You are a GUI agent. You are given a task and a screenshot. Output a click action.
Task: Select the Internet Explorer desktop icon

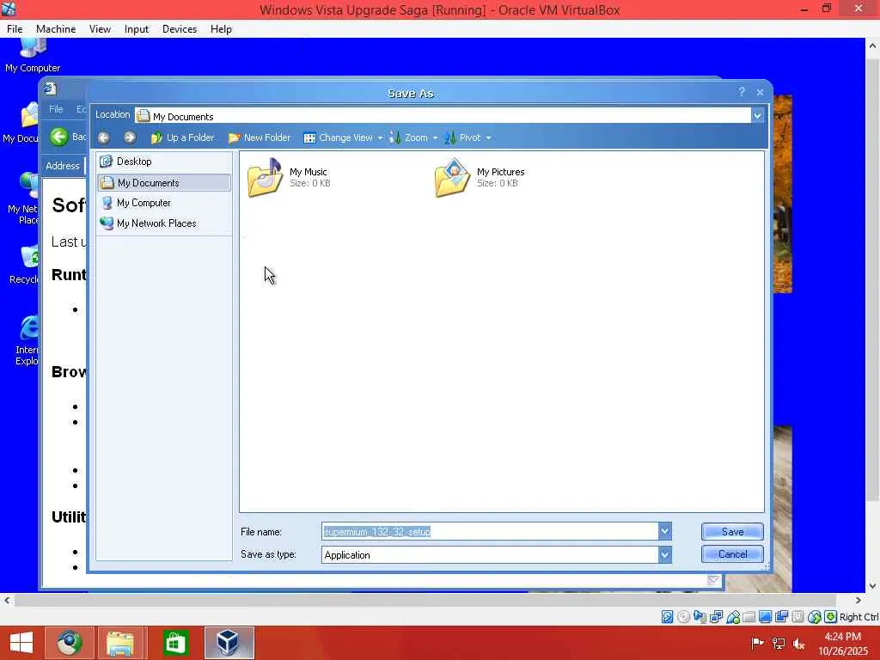27,340
